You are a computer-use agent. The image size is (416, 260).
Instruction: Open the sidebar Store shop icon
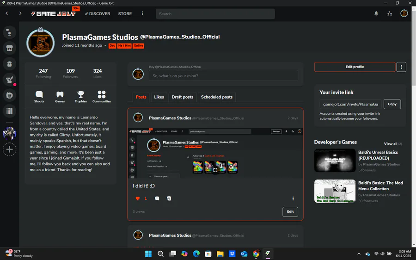click(10, 48)
